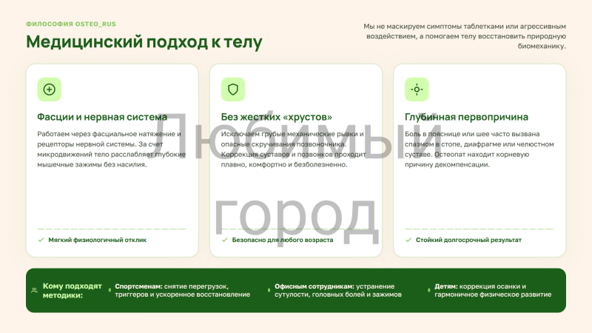Viewport: 592px width, 333px height.
Task: Click the bullet marker before Спортсменам
Action: point(110,290)
